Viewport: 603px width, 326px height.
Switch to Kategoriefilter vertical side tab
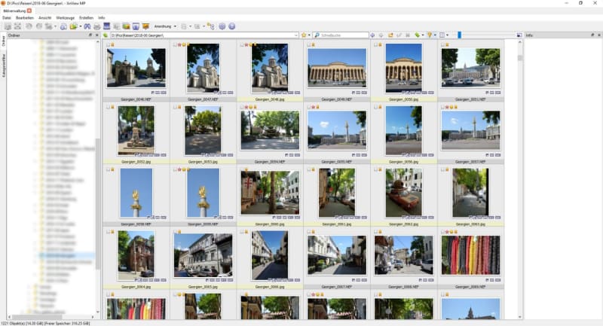[x=4, y=66]
